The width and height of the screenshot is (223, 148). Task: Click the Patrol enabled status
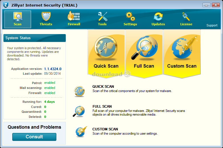pyautogui.click(x=50, y=83)
